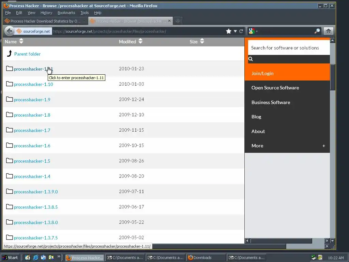Click the Search for software or solutions field
The width and height of the screenshot is (349, 262).
[289, 48]
